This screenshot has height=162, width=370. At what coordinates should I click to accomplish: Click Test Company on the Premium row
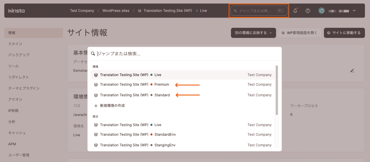coord(260,84)
